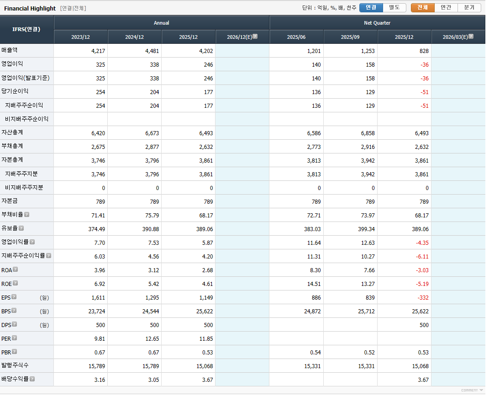Click 2024/12 매출액 value 4,481
Image resolution: width=489 pixels, height=396 pixels.
tap(152, 51)
